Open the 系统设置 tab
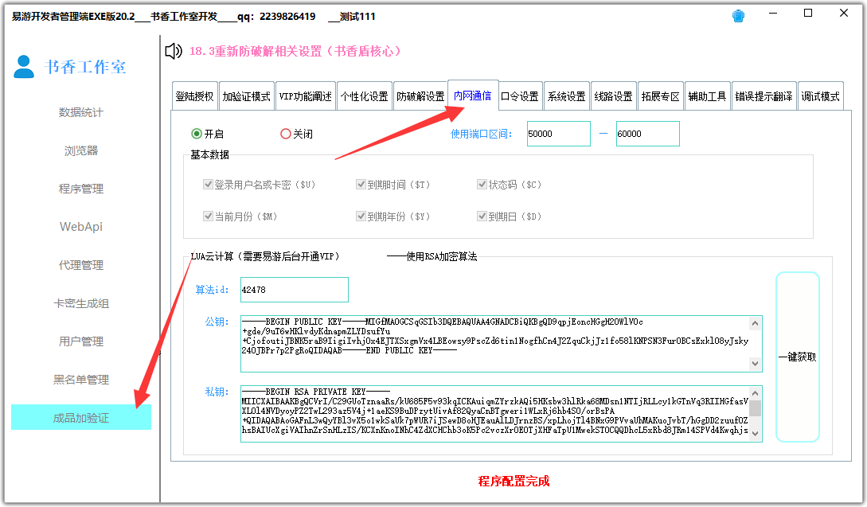Image resolution: width=867 pixels, height=507 pixels. (x=564, y=94)
